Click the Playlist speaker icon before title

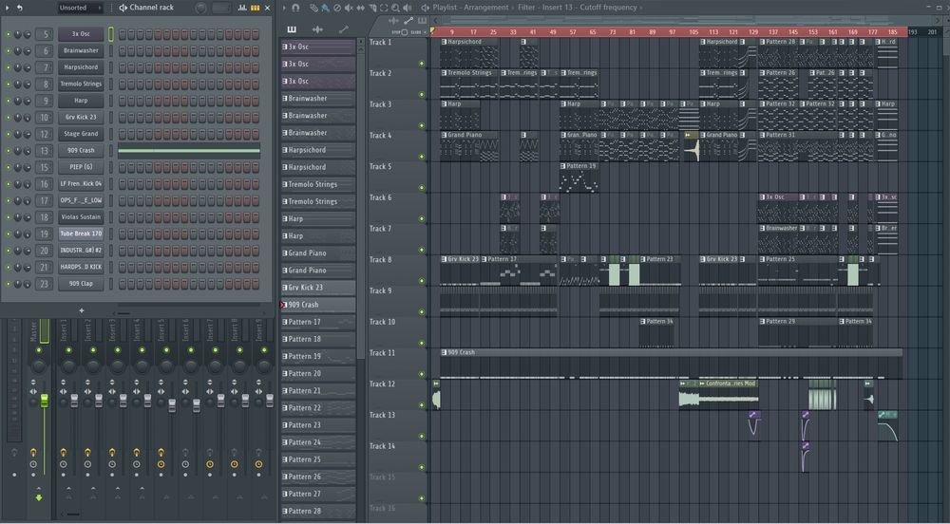click(x=426, y=8)
